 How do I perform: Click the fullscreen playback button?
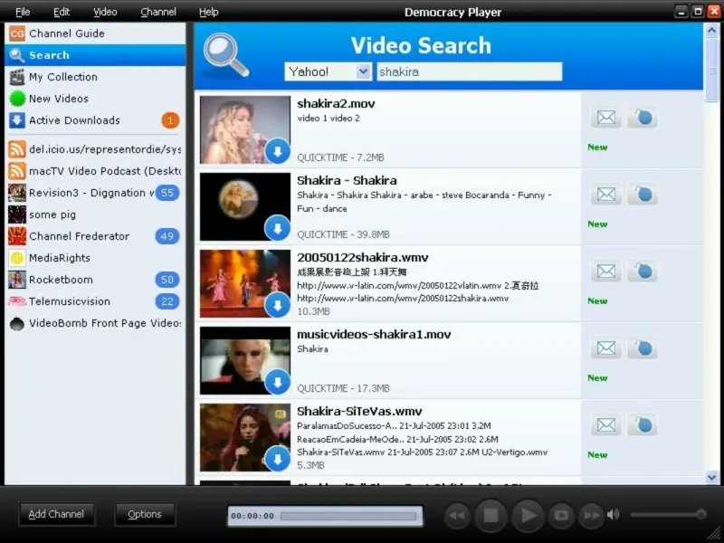[561, 515]
